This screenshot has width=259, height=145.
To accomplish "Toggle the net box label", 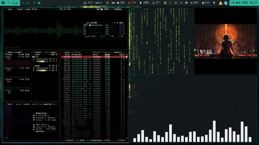I will pyautogui.click(x=10, y=104).
